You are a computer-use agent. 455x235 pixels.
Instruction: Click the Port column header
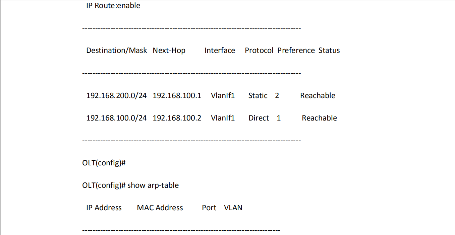[209, 208]
